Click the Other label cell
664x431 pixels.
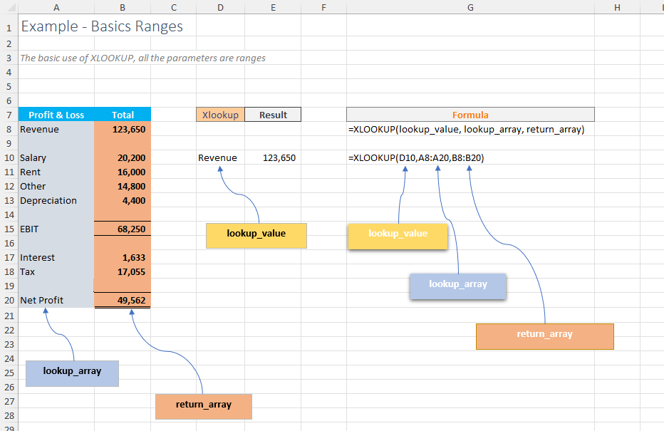click(x=56, y=186)
